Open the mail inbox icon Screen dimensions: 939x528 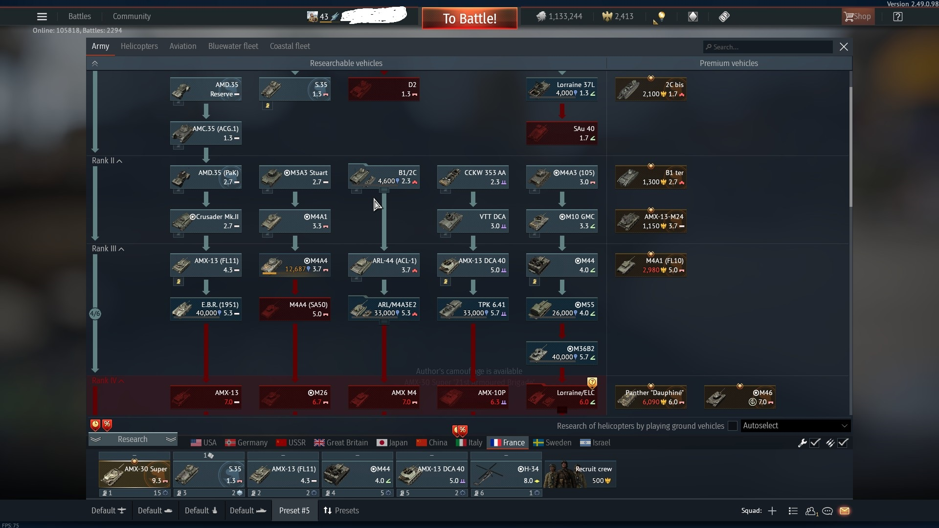[845, 511]
